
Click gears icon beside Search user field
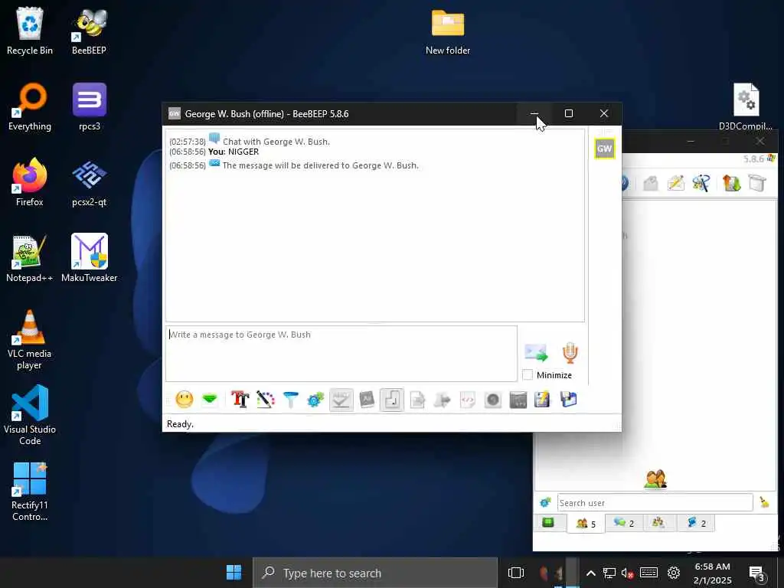pyautogui.click(x=545, y=502)
